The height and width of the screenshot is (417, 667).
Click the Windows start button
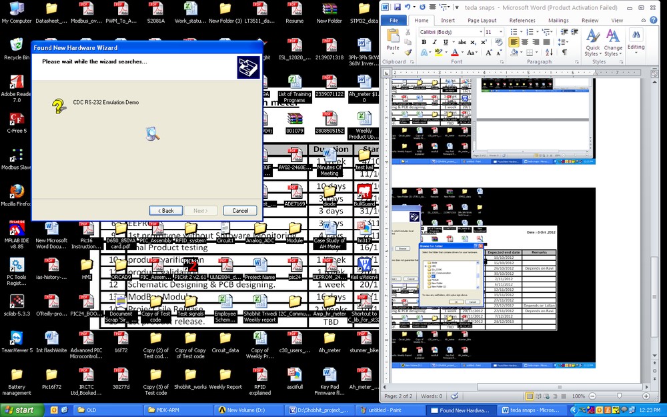click(21, 410)
